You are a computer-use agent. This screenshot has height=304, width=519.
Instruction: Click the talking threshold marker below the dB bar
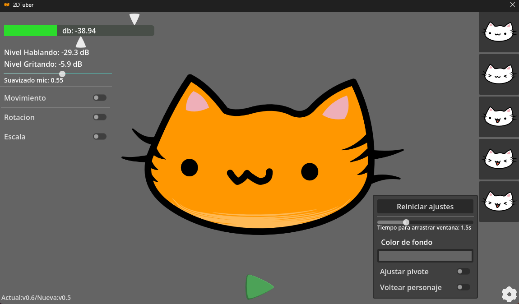(81, 42)
